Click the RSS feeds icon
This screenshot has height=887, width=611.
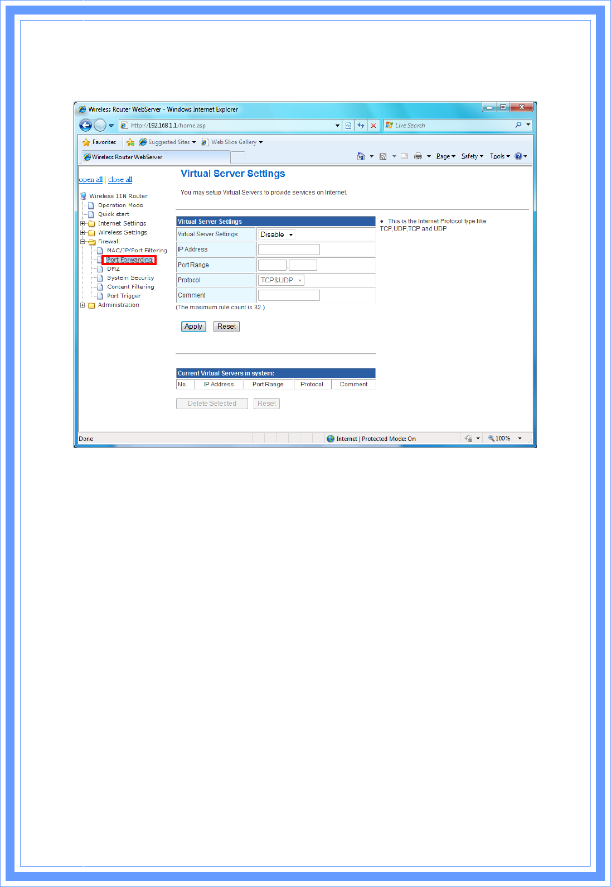(383, 156)
